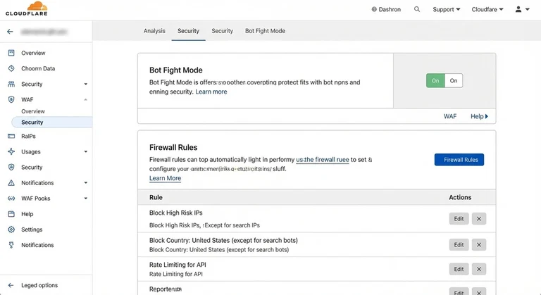
Task: Expand the Cloudflare dropdown in header
Action: [487, 10]
